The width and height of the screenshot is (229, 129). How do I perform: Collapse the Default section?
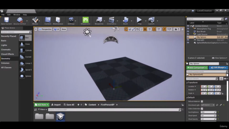coord(187,97)
